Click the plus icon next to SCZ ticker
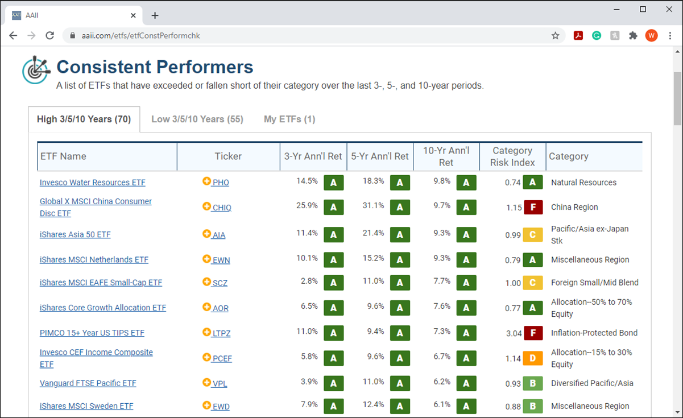This screenshot has width=683, height=418. point(206,282)
